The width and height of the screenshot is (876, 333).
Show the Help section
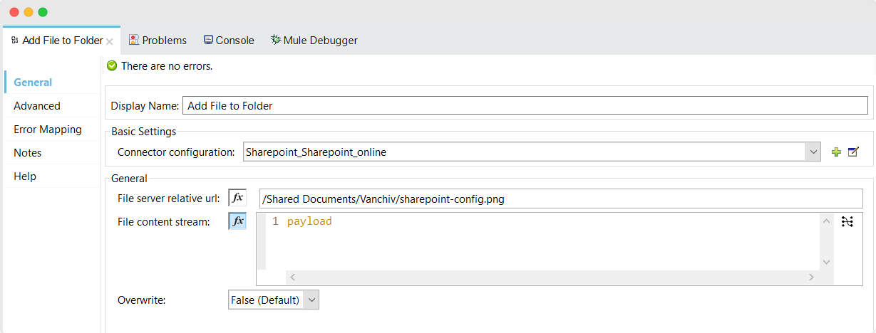[x=25, y=176]
